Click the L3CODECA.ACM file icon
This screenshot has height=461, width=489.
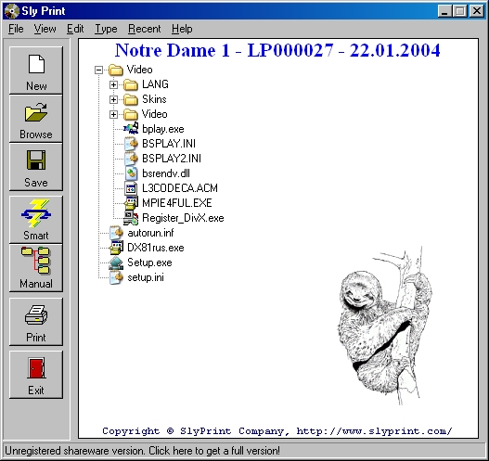(131, 188)
